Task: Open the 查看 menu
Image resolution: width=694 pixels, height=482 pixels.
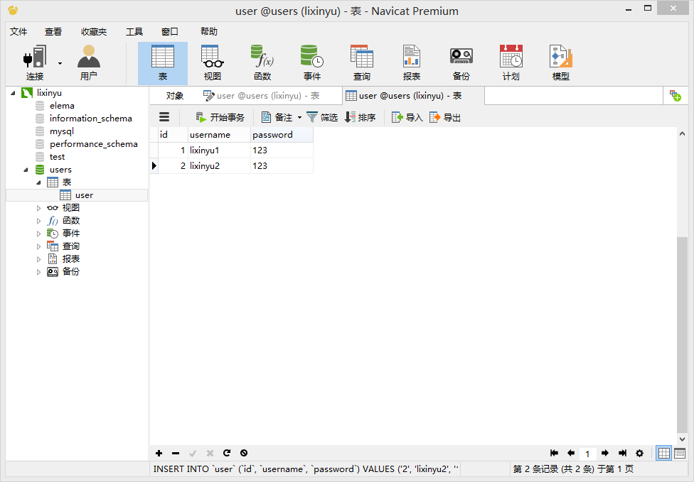Action: [x=53, y=31]
